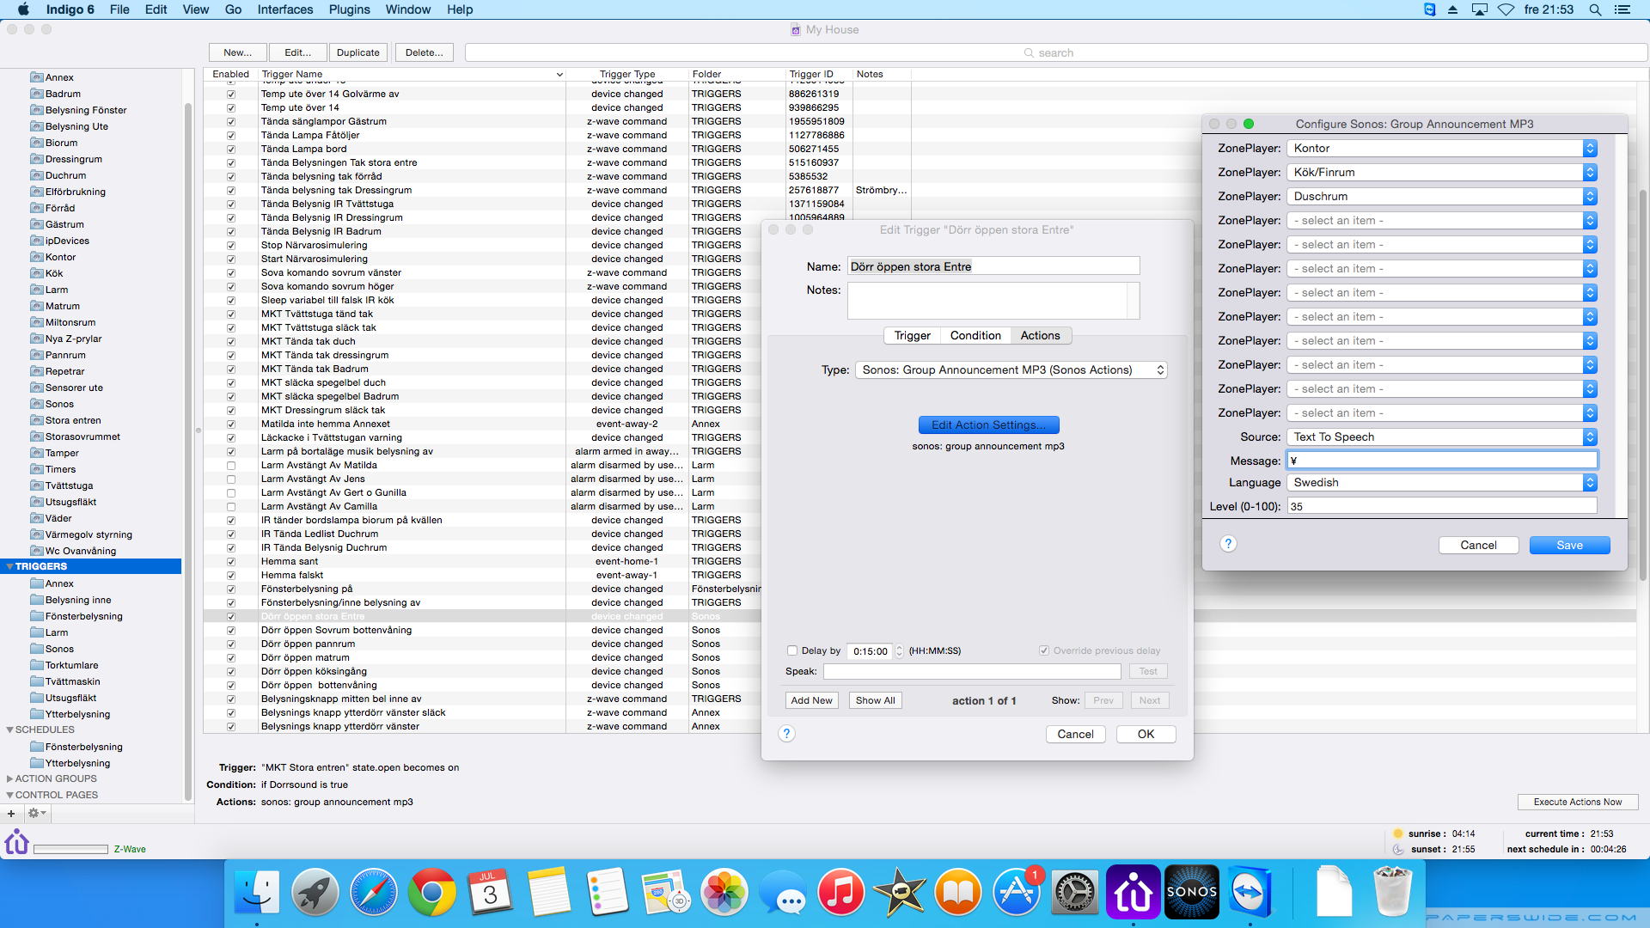Viewport: 1650px width, 928px height.
Task: Open gear action menu below sidebar
Action: click(37, 813)
